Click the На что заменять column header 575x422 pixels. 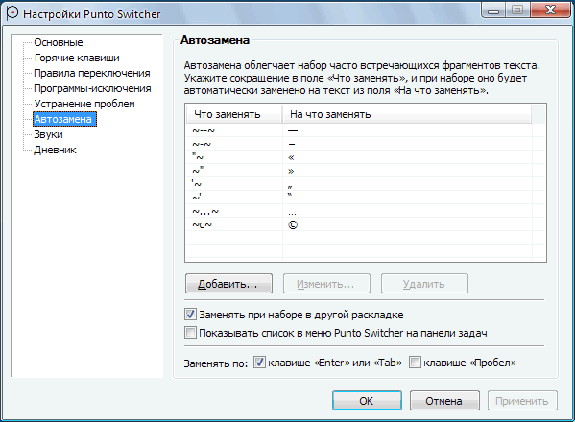point(407,114)
